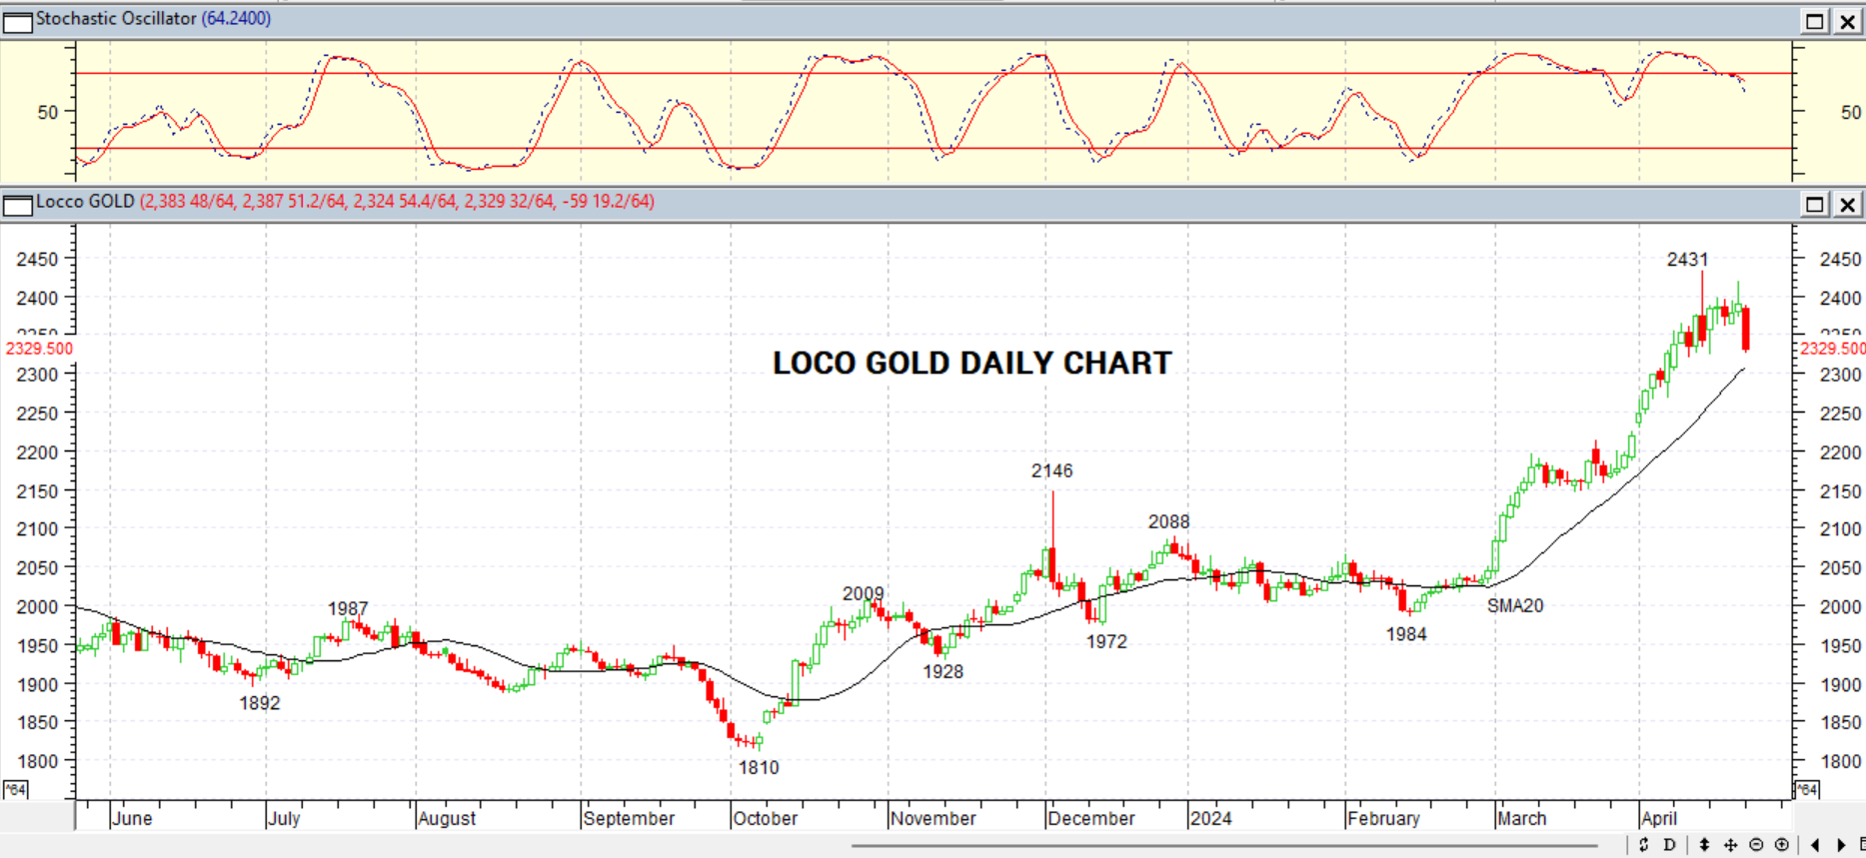Click the right "^64" scale box
The width and height of the screenshot is (1866, 858).
[1806, 790]
